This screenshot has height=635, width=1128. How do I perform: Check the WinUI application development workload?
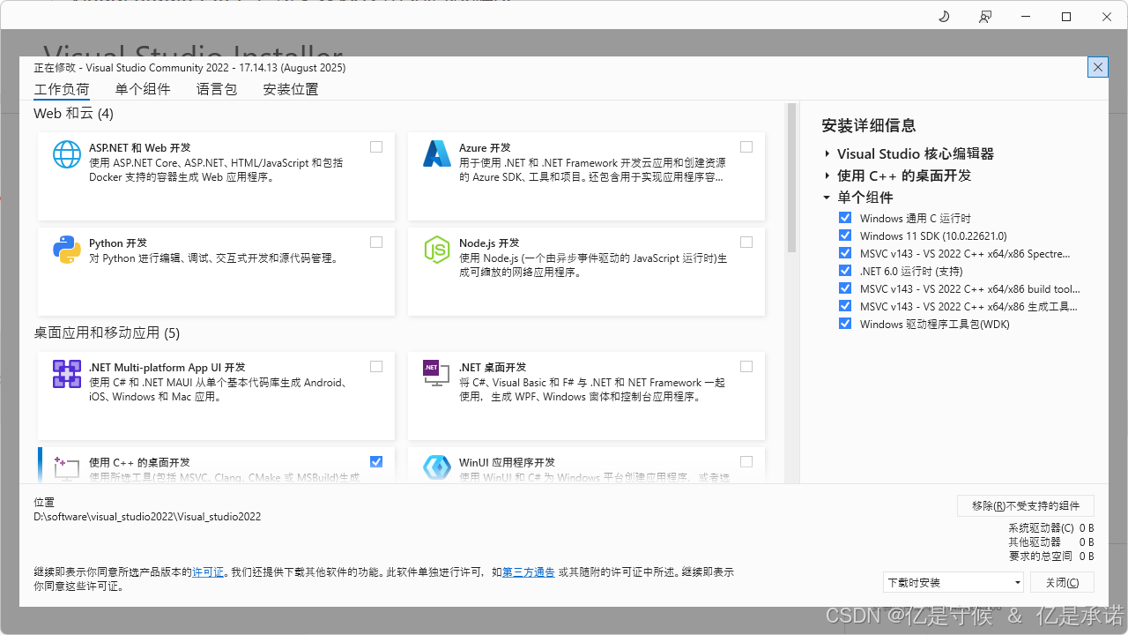[746, 461]
